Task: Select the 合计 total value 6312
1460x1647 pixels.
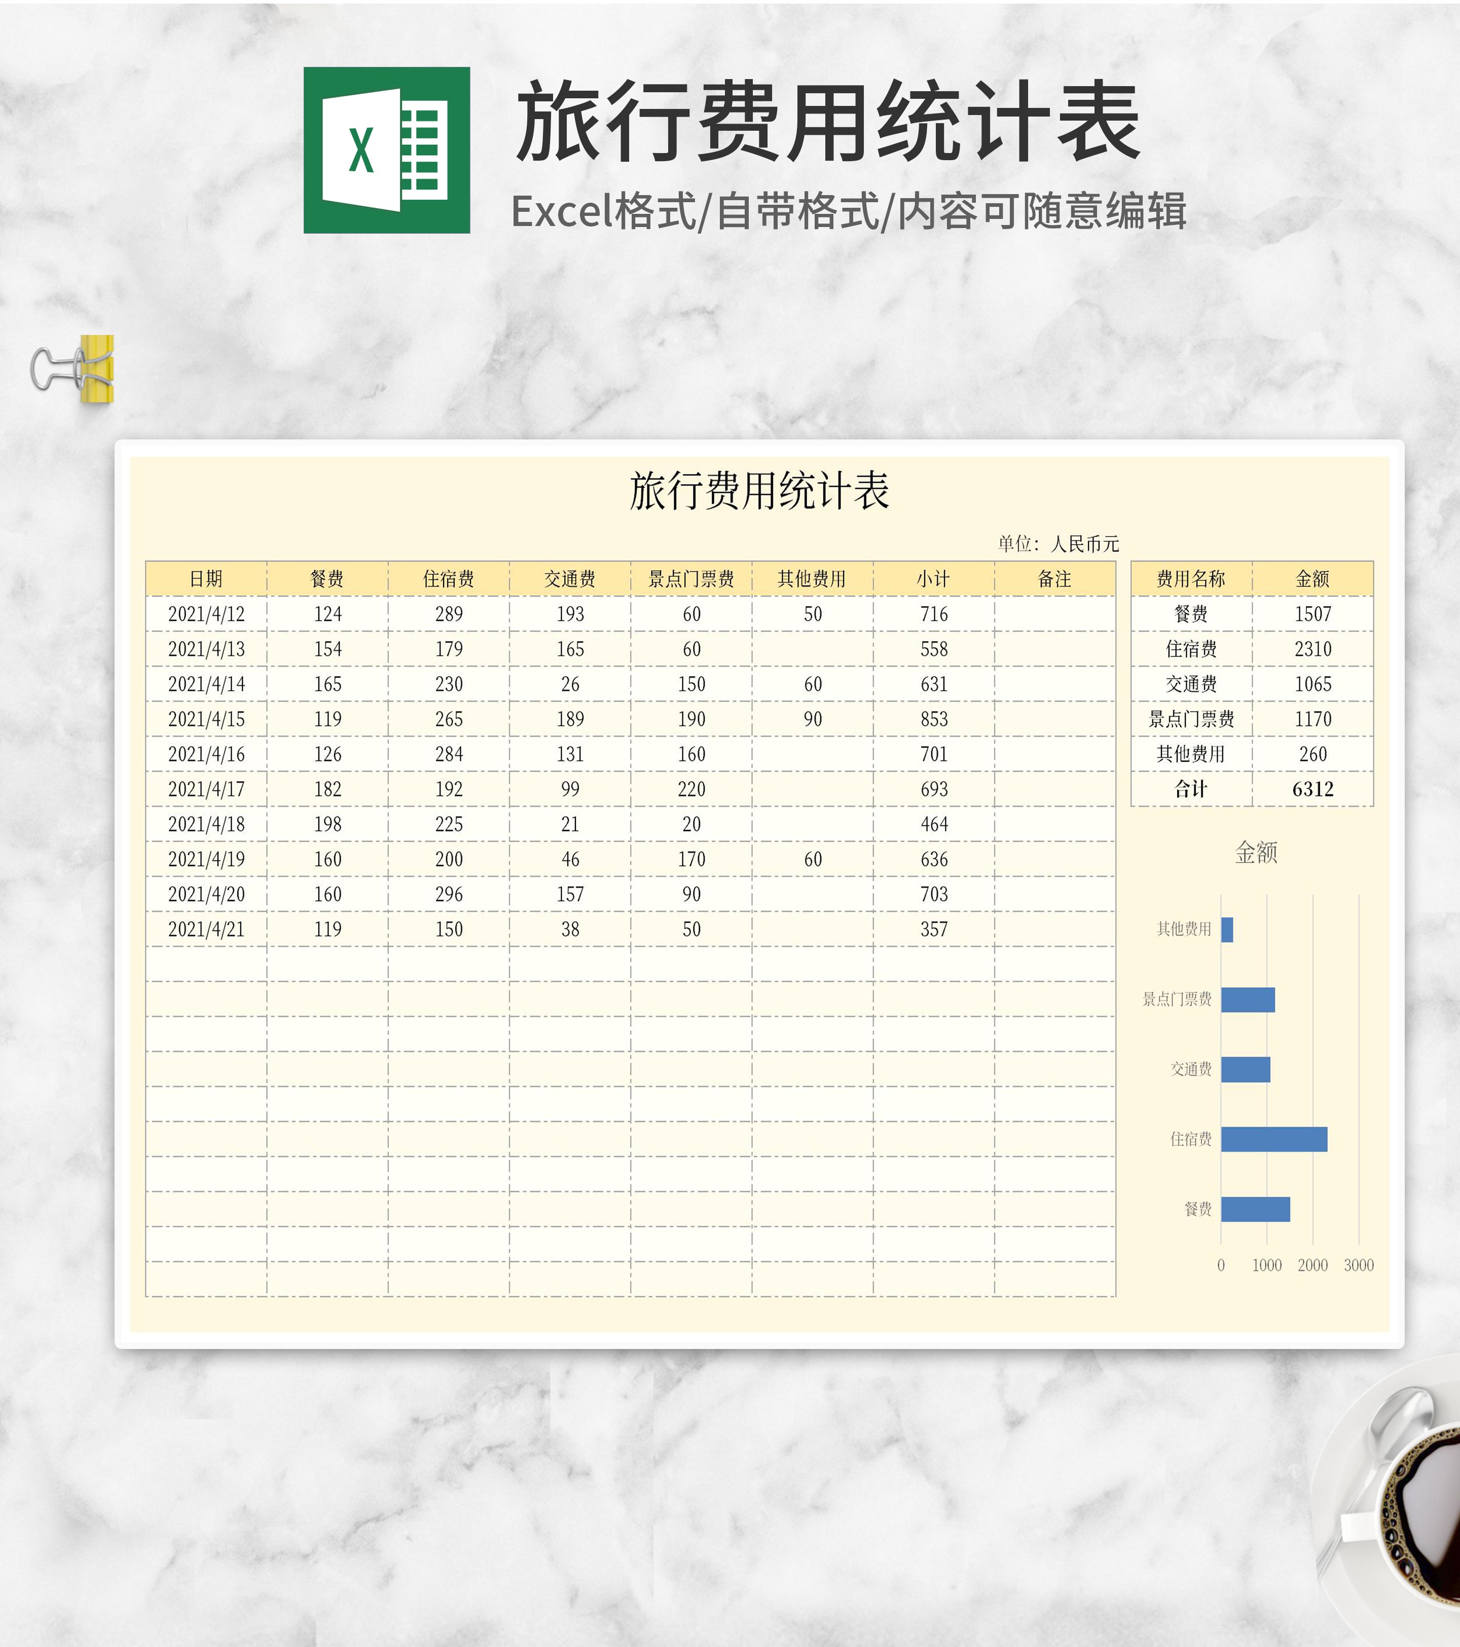Action: 1312,789
